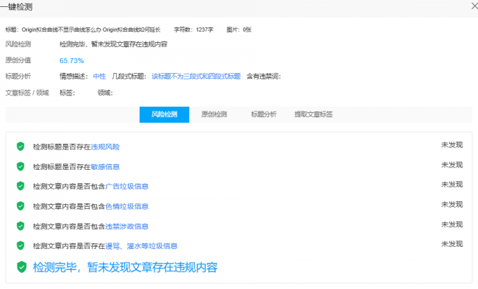Click the 色情垃圾信息 link
This screenshot has height=289, width=478.
click(x=127, y=206)
